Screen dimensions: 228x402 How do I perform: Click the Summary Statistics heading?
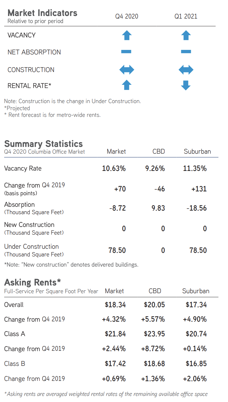[43, 143]
